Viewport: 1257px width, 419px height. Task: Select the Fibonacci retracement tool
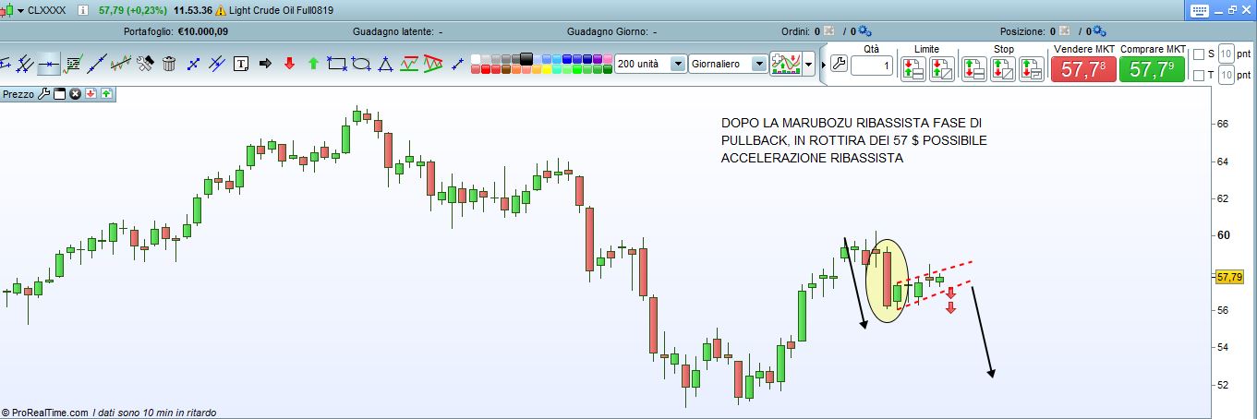coord(72,64)
